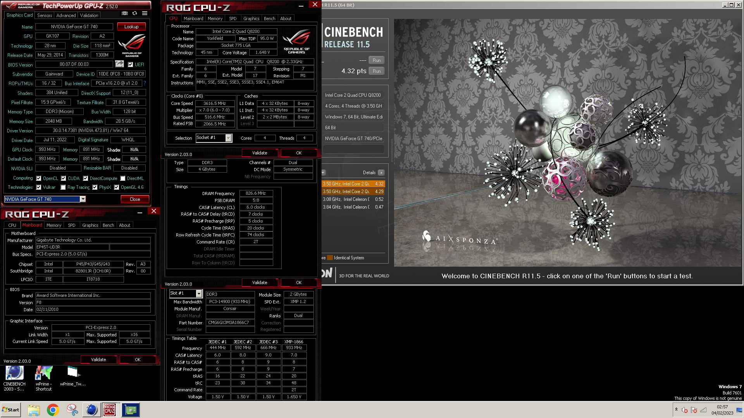The width and height of the screenshot is (744, 418).
Task: Switch to GPU-Z taskbar button
Action: point(131,410)
